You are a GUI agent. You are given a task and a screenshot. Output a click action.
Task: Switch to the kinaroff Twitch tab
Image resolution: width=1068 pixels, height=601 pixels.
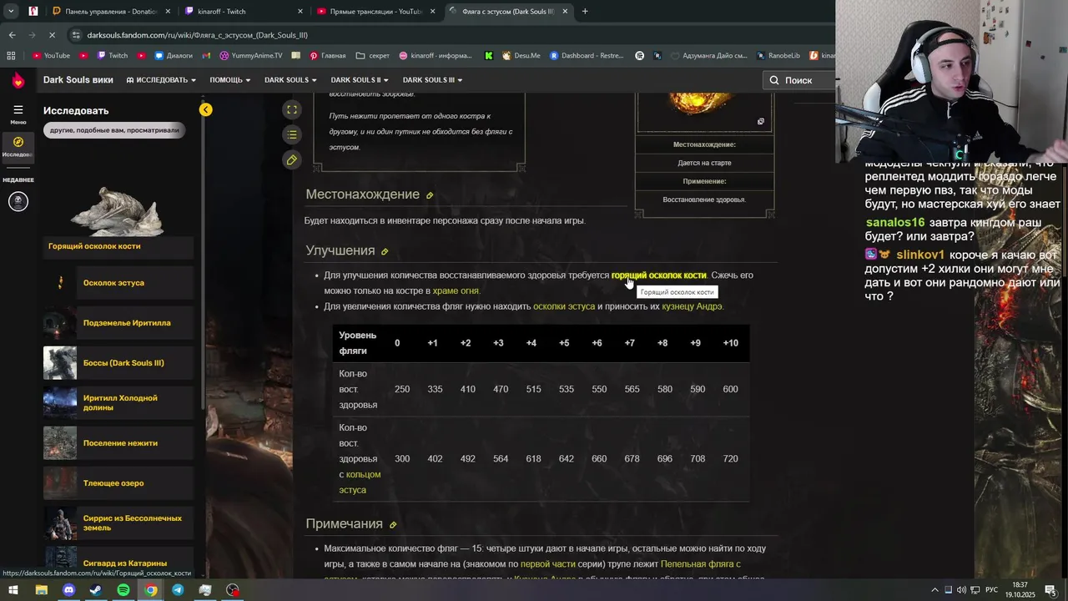(x=242, y=12)
